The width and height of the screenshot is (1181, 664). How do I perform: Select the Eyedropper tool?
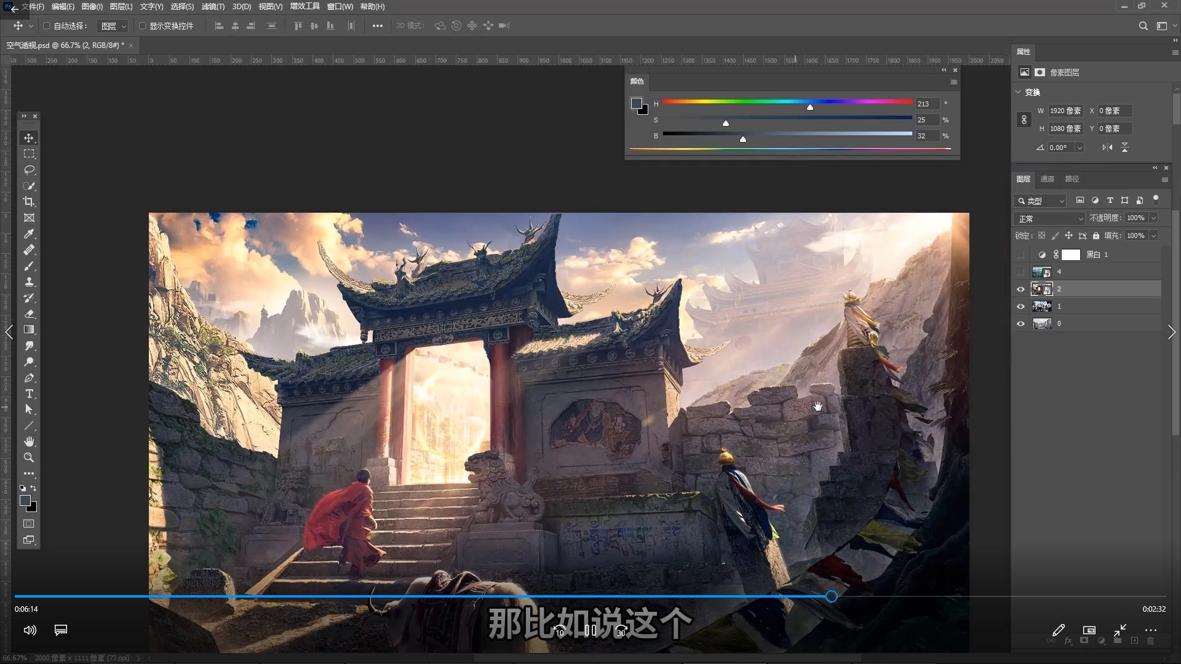tap(29, 234)
